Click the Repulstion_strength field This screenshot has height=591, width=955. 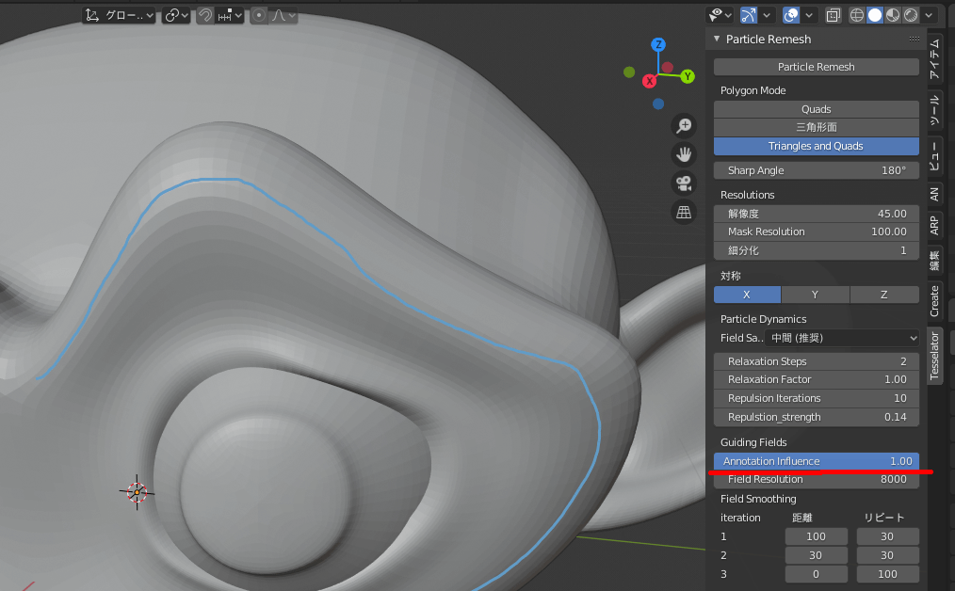coord(817,418)
